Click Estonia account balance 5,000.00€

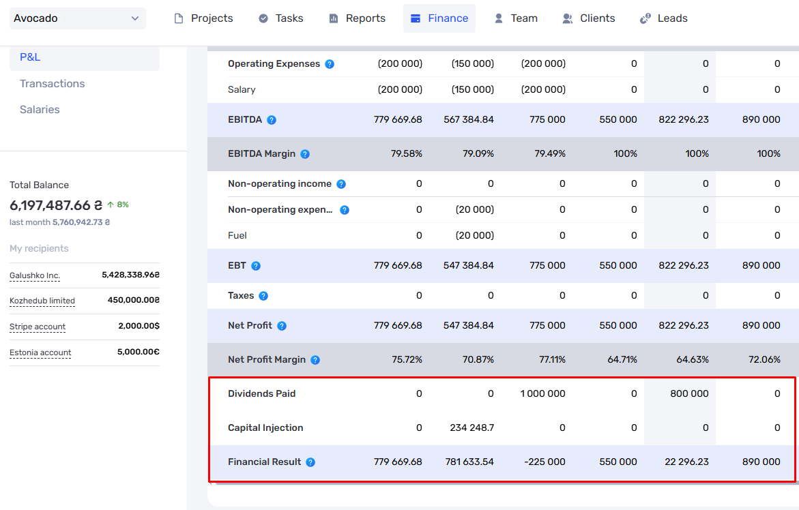coord(138,352)
